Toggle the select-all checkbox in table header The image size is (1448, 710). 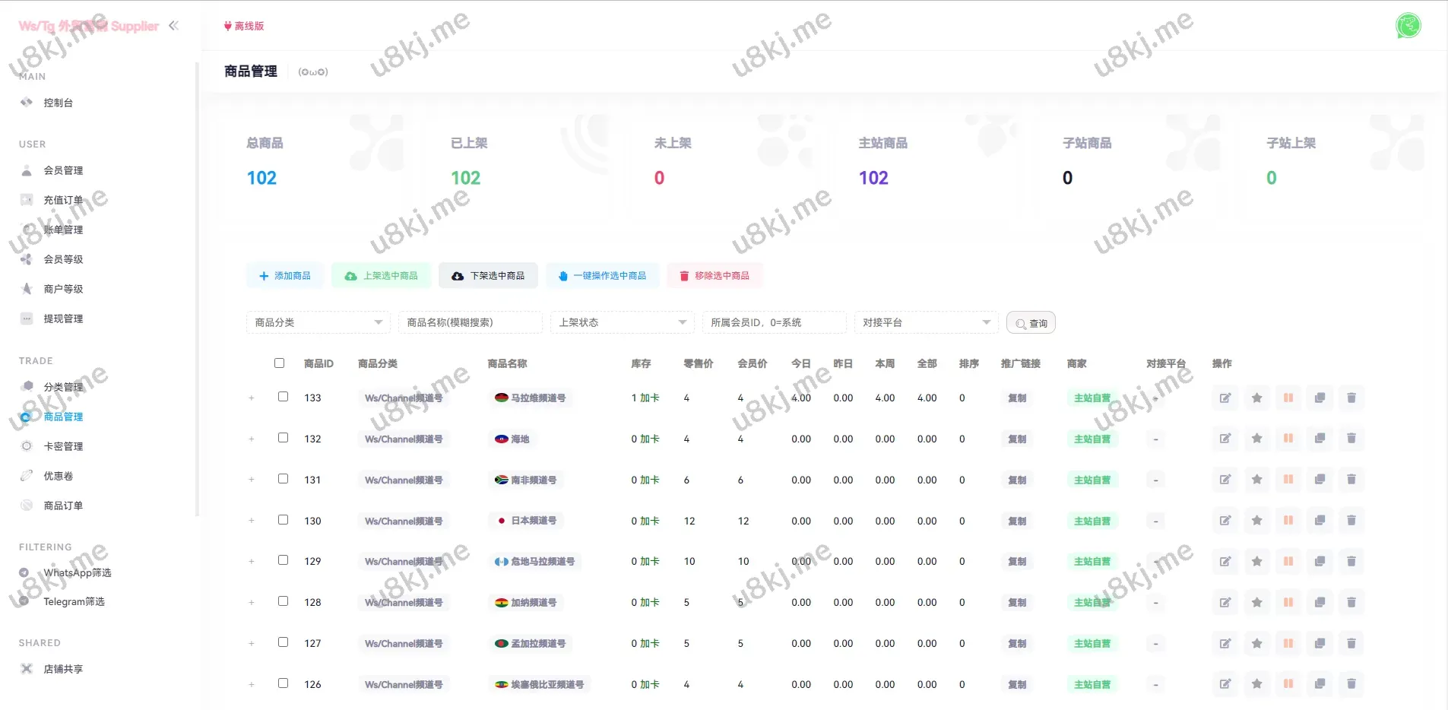(280, 363)
